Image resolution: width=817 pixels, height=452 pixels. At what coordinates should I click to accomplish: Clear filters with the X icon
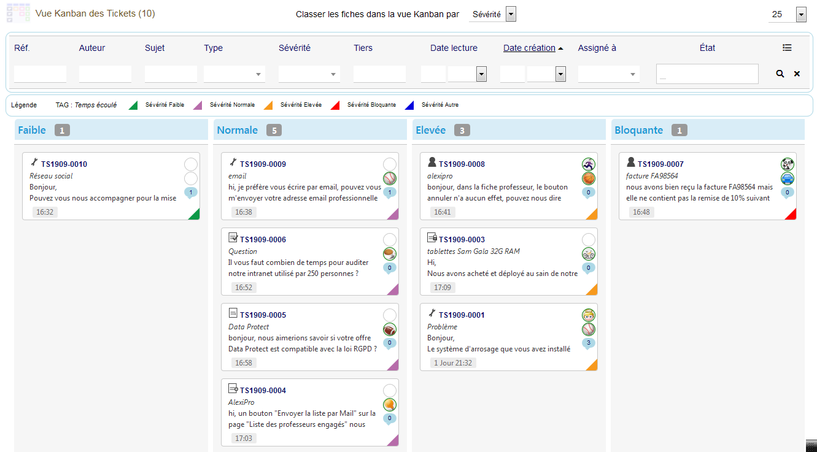point(797,74)
